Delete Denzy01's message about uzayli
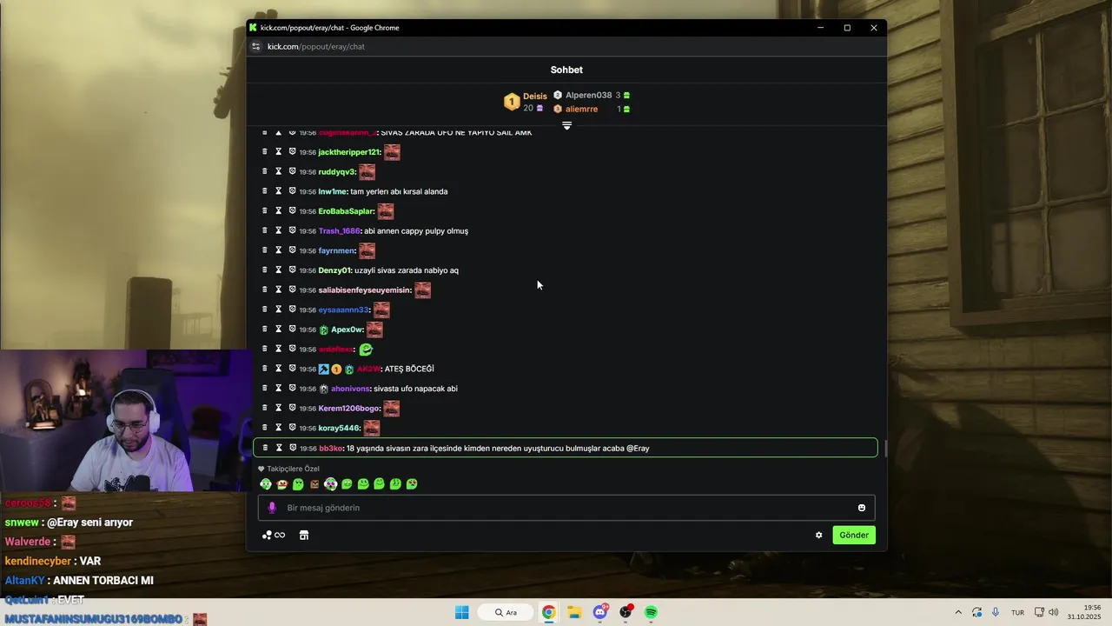The height and width of the screenshot is (626, 1112). click(265, 270)
